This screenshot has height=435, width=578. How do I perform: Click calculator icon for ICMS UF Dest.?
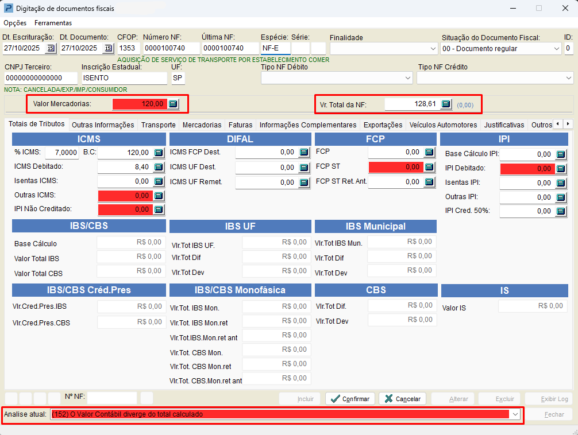pos(304,168)
